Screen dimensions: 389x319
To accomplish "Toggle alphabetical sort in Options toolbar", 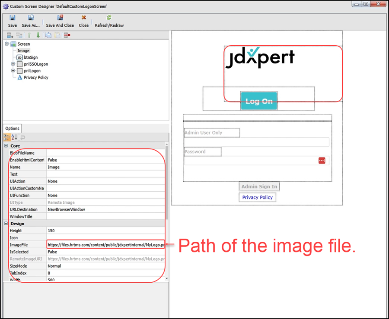I will (x=14, y=137).
